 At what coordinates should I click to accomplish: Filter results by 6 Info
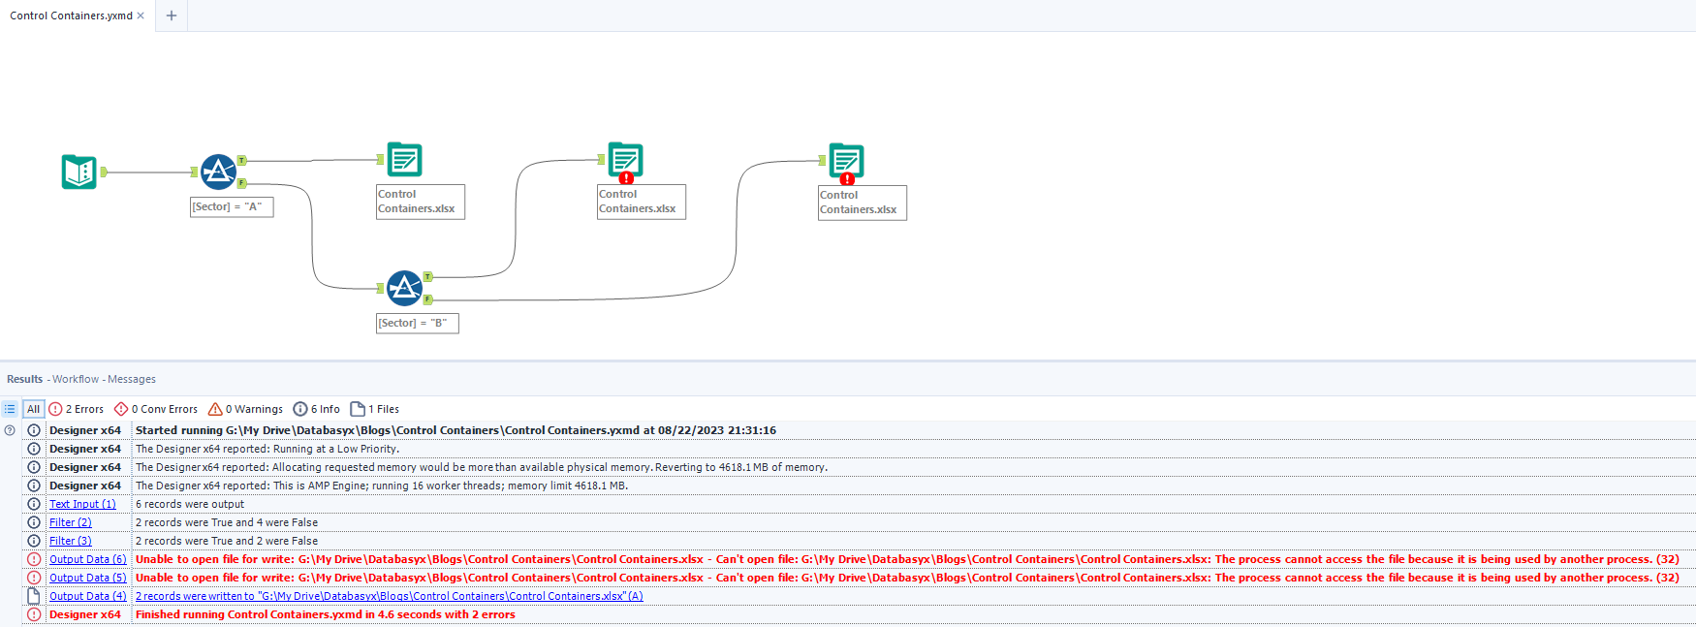[x=317, y=409]
